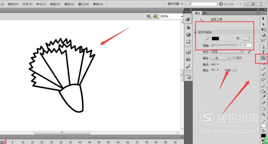Select the Paint Bucket tool

pyautogui.click(x=263, y=91)
